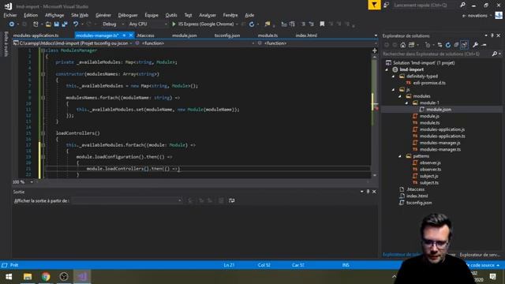Toggle Preview Selected Items in Solution Explorer
This screenshot has width=505, height=284.
tap(484, 45)
